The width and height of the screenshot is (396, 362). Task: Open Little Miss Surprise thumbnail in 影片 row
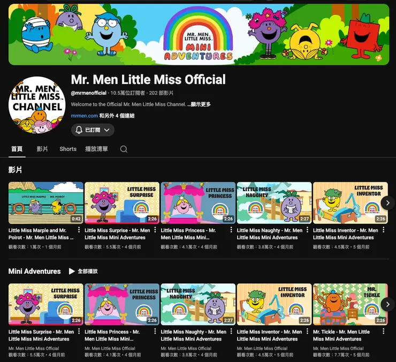[122, 203]
